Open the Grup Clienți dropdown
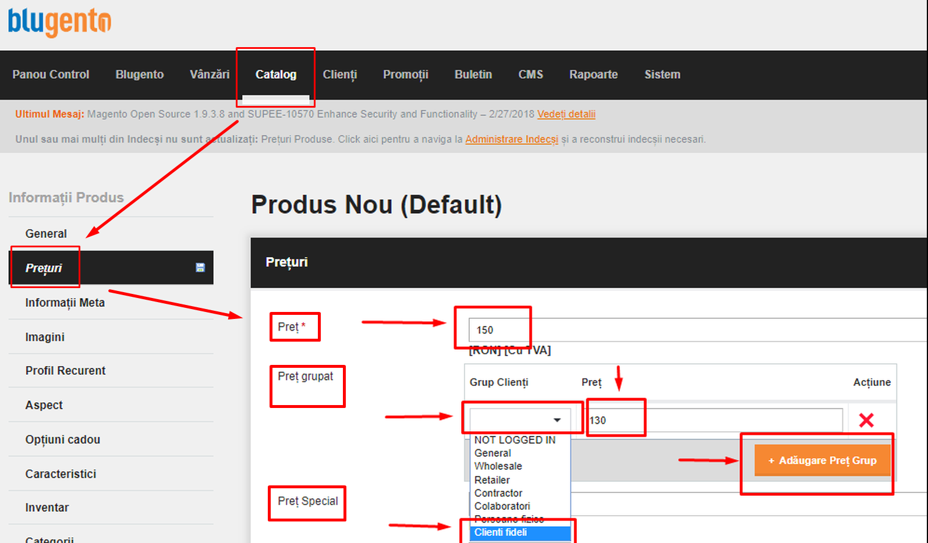928x543 pixels. point(520,420)
